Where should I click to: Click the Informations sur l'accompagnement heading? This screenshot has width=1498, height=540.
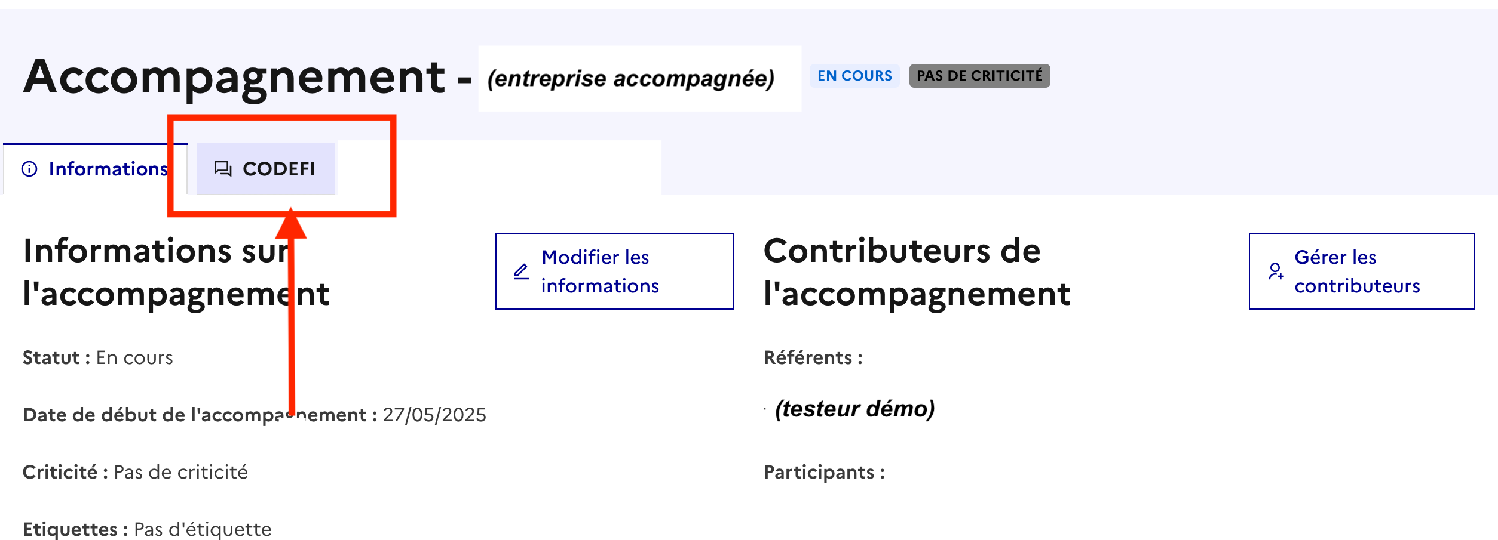(176, 272)
